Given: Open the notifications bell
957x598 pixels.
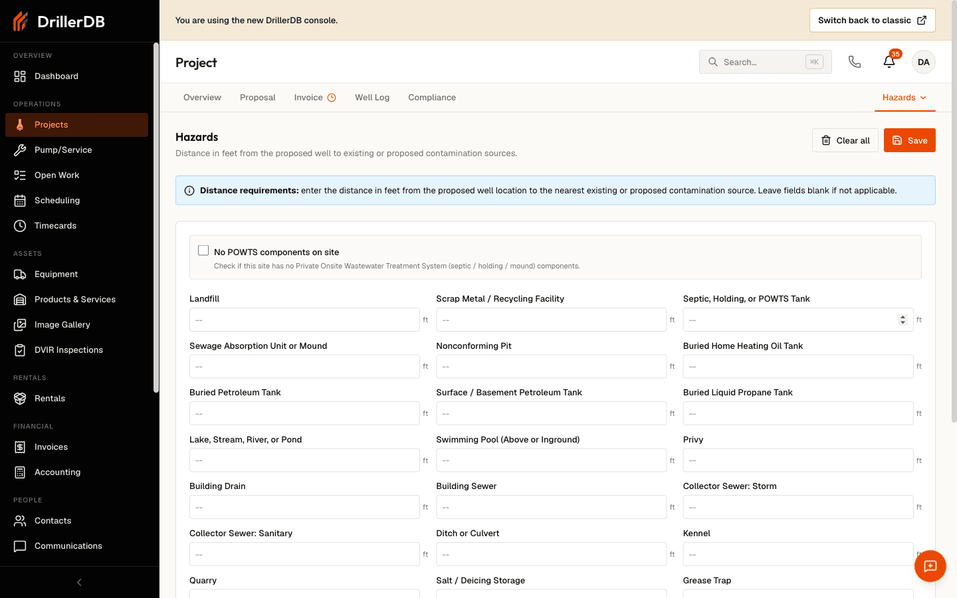Looking at the screenshot, I should 889,62.
